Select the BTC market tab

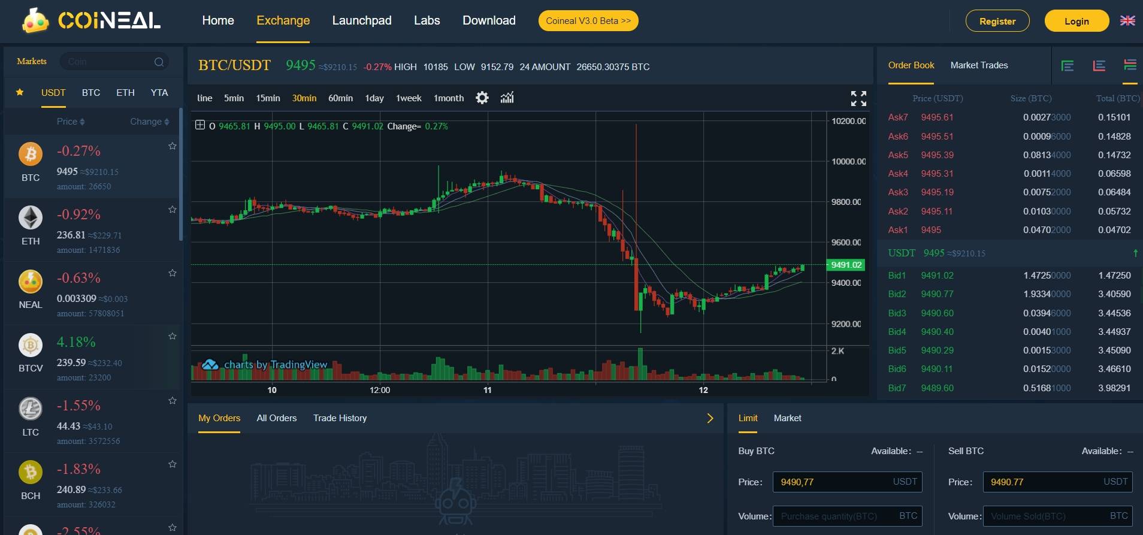pyautogui.click(x=91, y=92)
